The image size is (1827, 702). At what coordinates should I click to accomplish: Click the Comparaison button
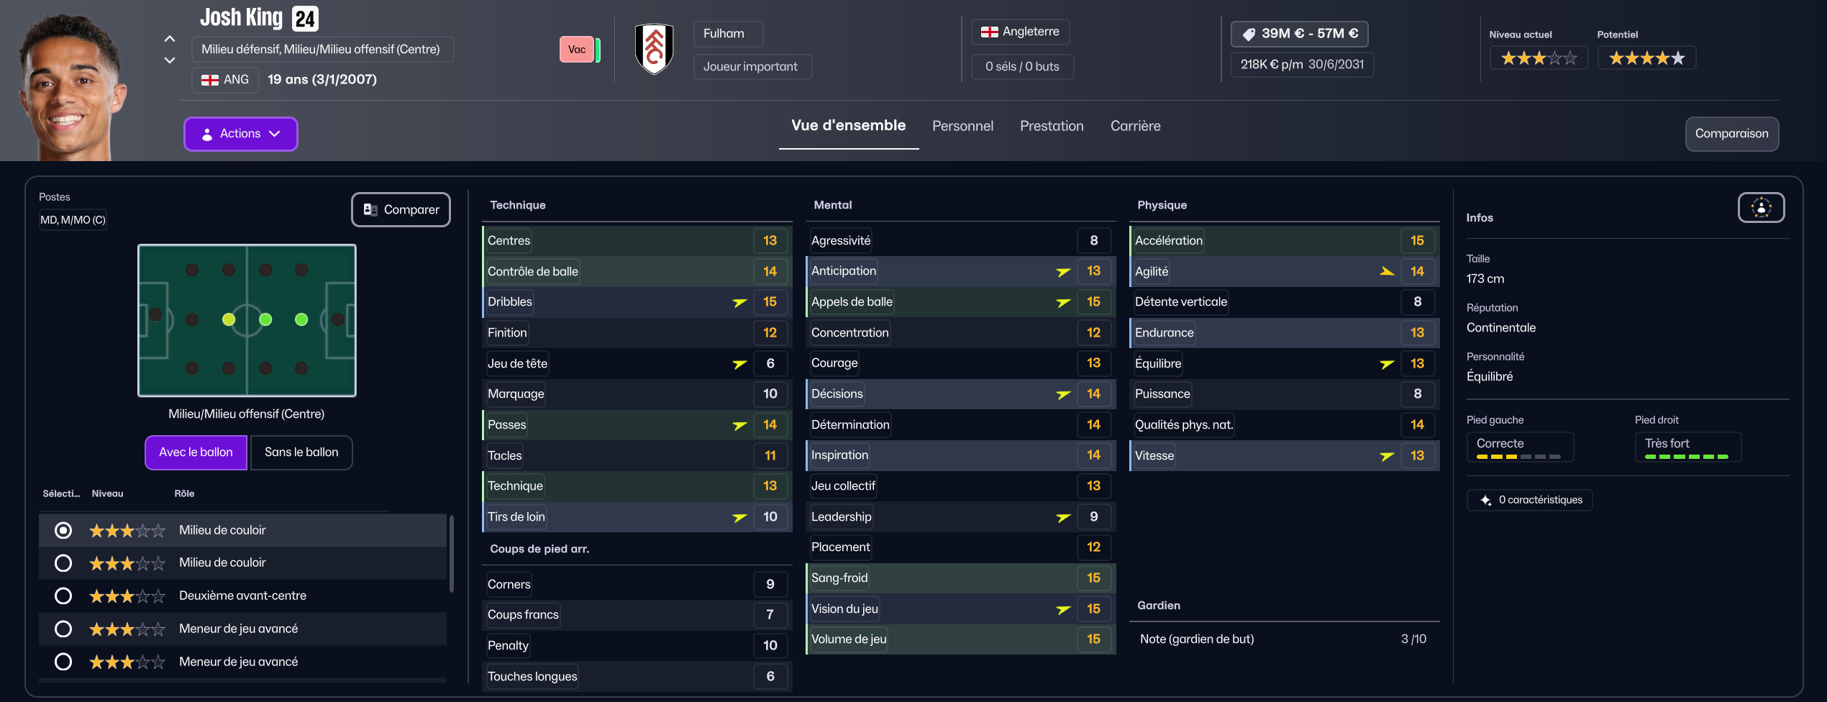[x=1731, y=134]
